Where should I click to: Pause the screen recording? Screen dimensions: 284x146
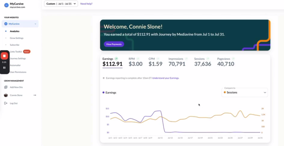[4, 67]
